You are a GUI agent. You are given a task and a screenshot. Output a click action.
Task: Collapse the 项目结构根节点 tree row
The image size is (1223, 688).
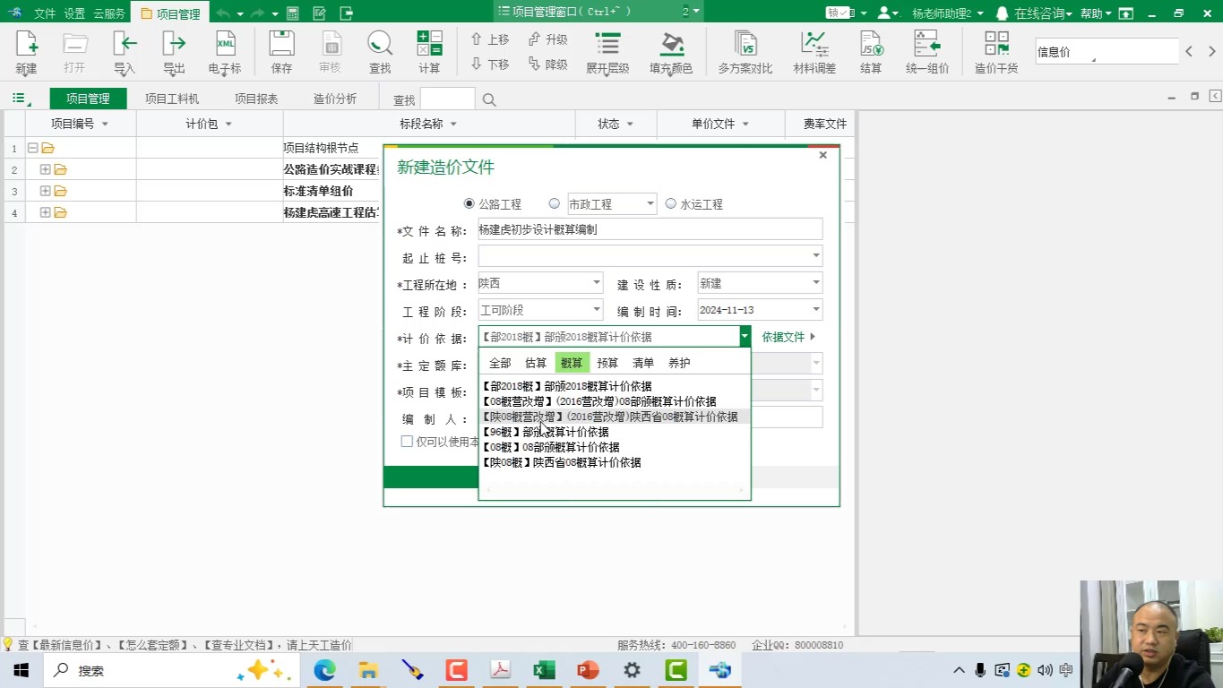32,147
